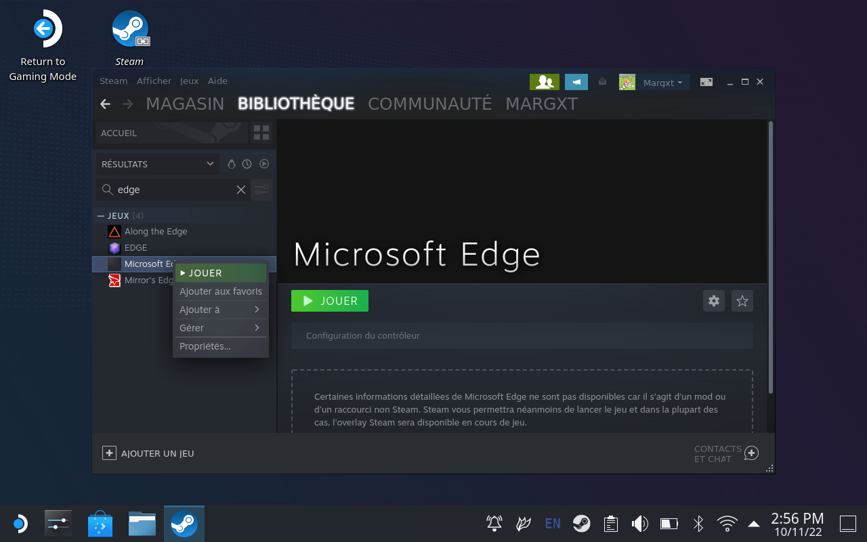This screenshot has height=542, width=867.
Task: Click the Margxt profile avatar
Action: pos(627,82)
